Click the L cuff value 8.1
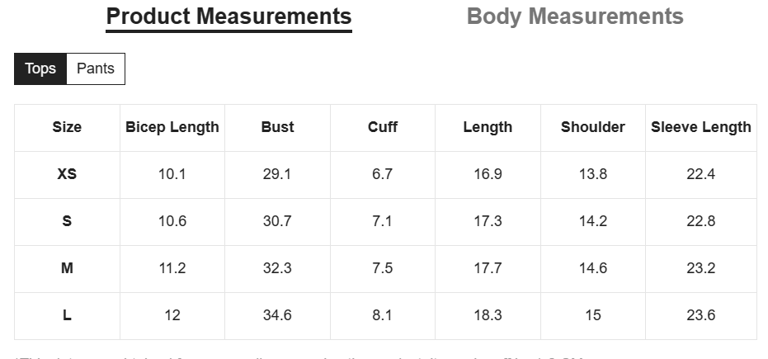 click(383, 315)
